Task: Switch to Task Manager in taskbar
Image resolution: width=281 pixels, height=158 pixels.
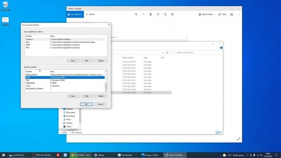Action: (x=125, y=155)
